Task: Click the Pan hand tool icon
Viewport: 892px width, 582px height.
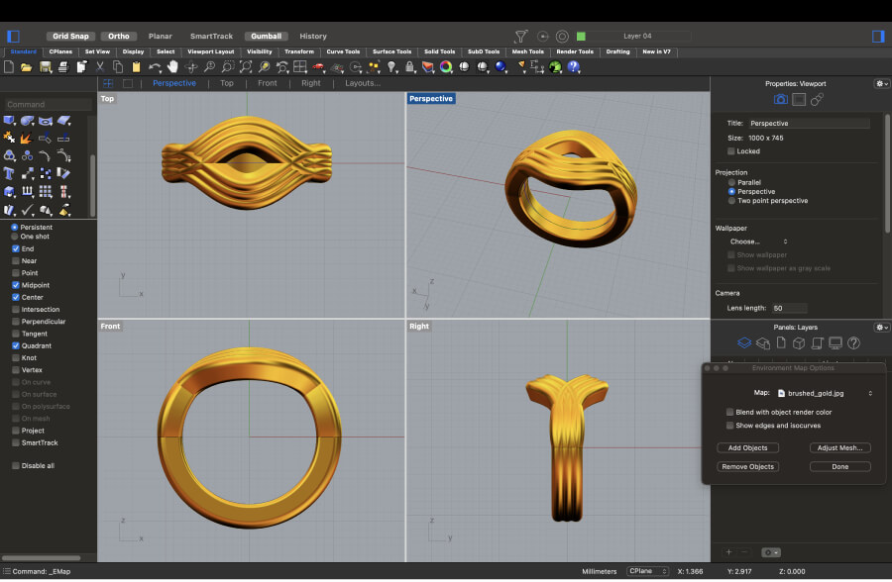Action: coord(173,66)
